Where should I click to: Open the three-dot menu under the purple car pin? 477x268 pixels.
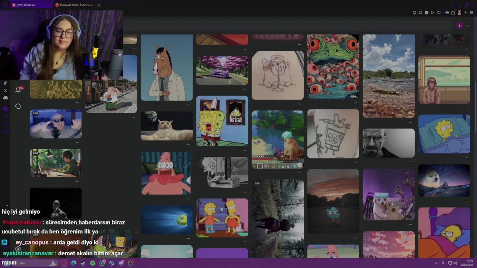(244, 89)
